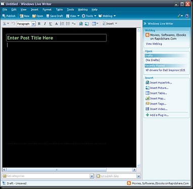This screenshot has height=189, width=193.
Task: Collapse the Windows Live Writer sidebar
Action: (x=145, y=24)
